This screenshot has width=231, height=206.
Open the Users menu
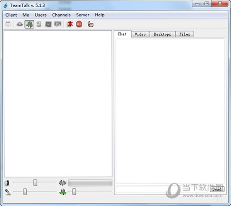(41, 15)
